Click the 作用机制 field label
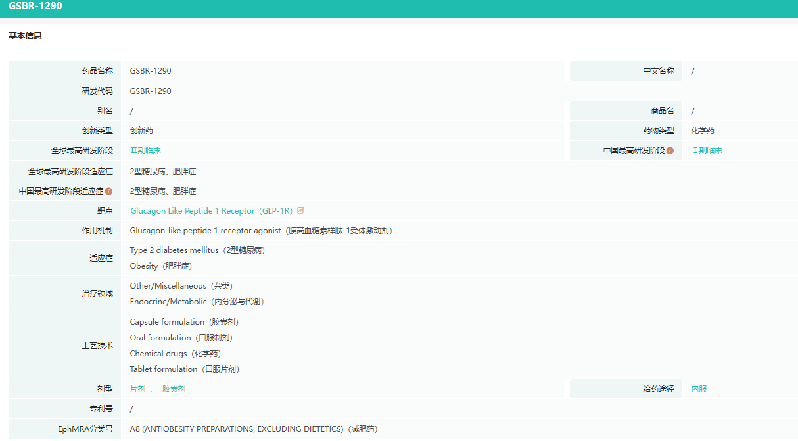Image resolution: width=798 pixels, height=441 pixels. coord(97,231)
